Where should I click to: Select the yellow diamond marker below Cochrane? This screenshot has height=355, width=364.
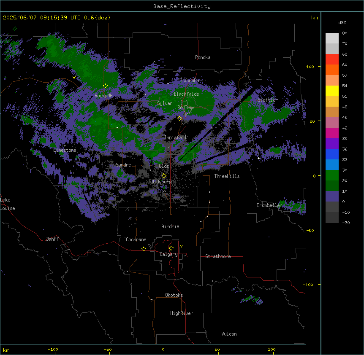pos(144,249)
